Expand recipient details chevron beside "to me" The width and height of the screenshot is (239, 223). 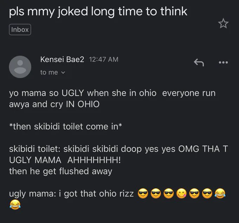click(x=64, y=72)
